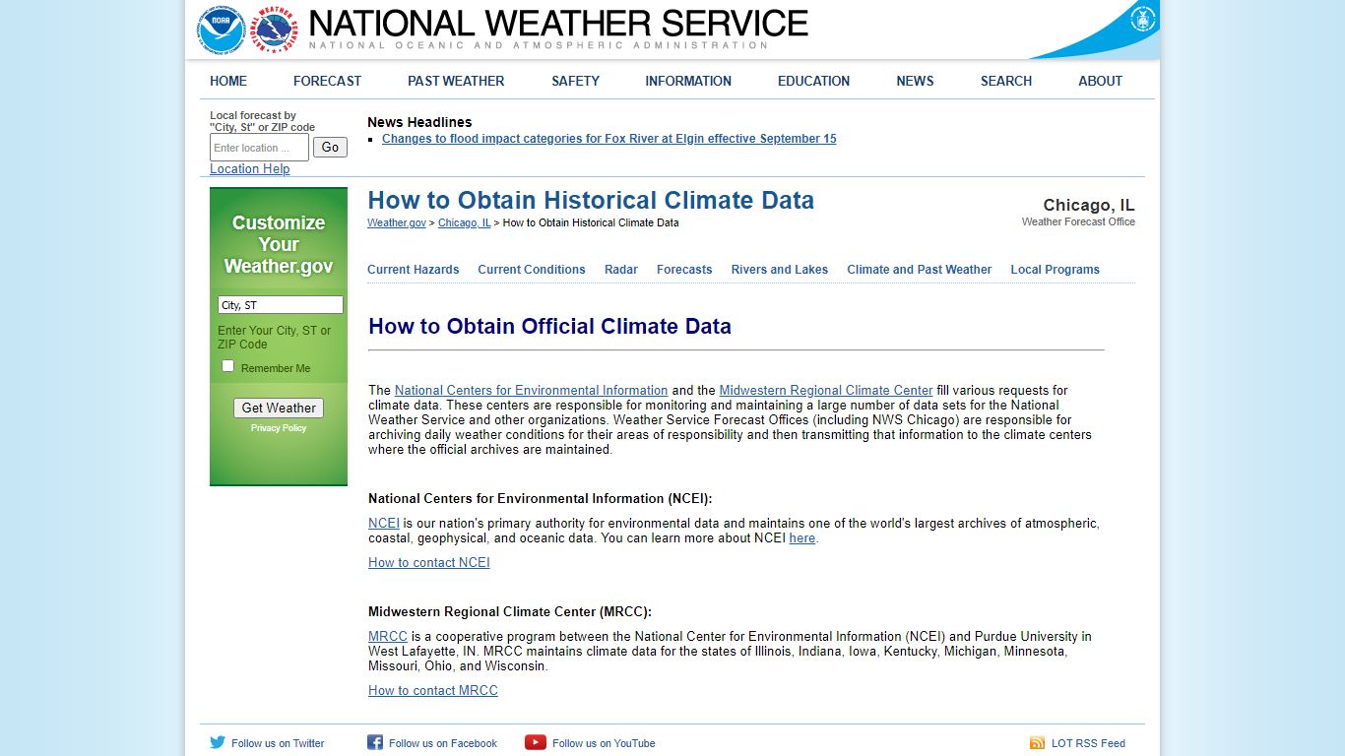
Task: Focus the City, ST input field
Action: [x=281, y=305]
